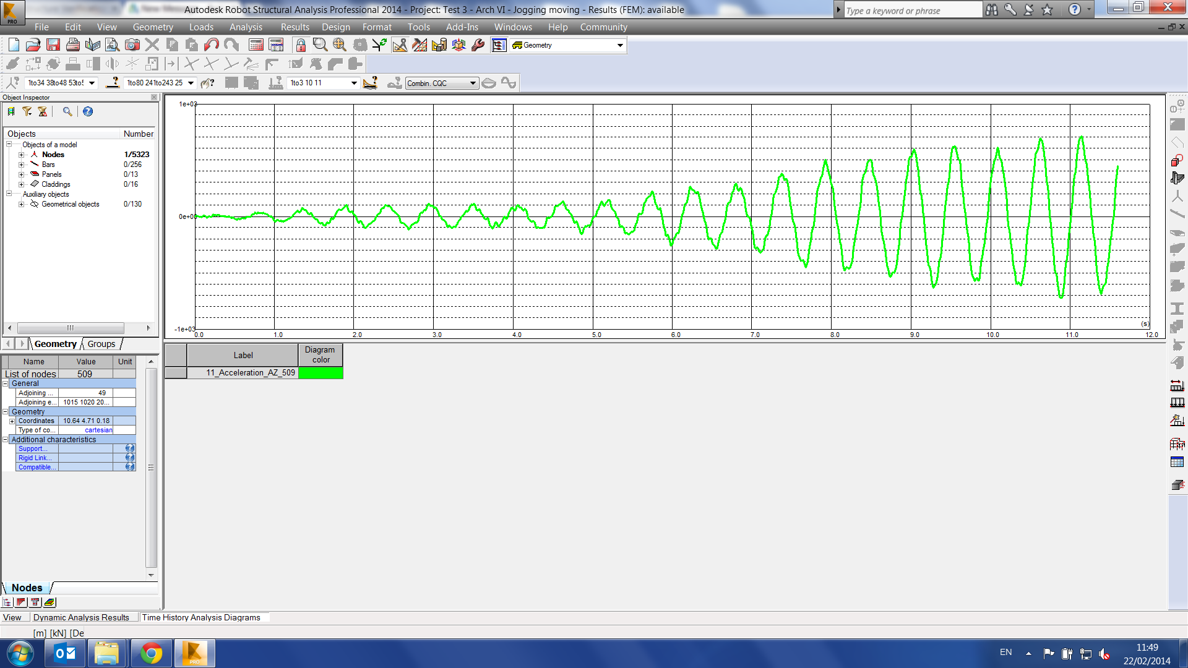Collapse the Objects of a model tree
1188x668 pixels.
pos(9,145)
